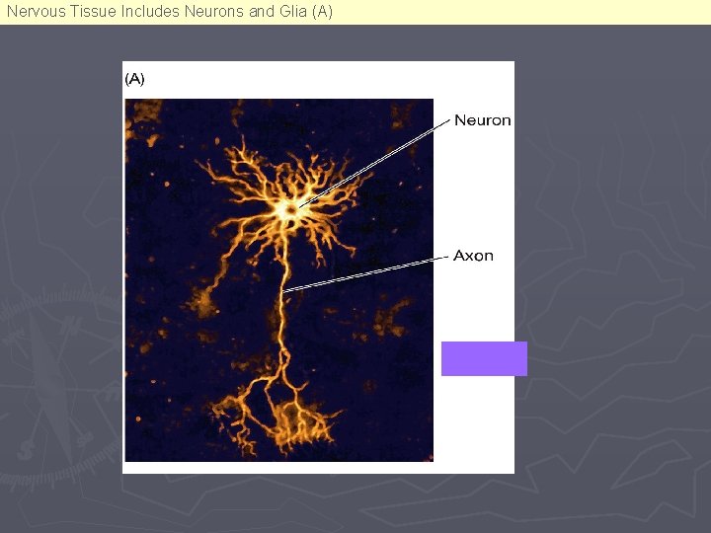Click the neuron micrograph image
Image resolution: width=711 pixels, height=533 pixels.
pos(278,280)
